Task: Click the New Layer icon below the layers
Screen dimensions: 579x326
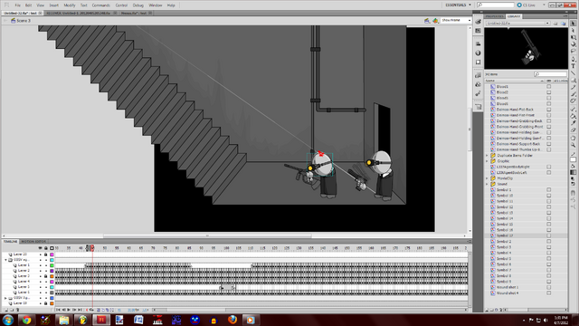Action: (6, 310)
